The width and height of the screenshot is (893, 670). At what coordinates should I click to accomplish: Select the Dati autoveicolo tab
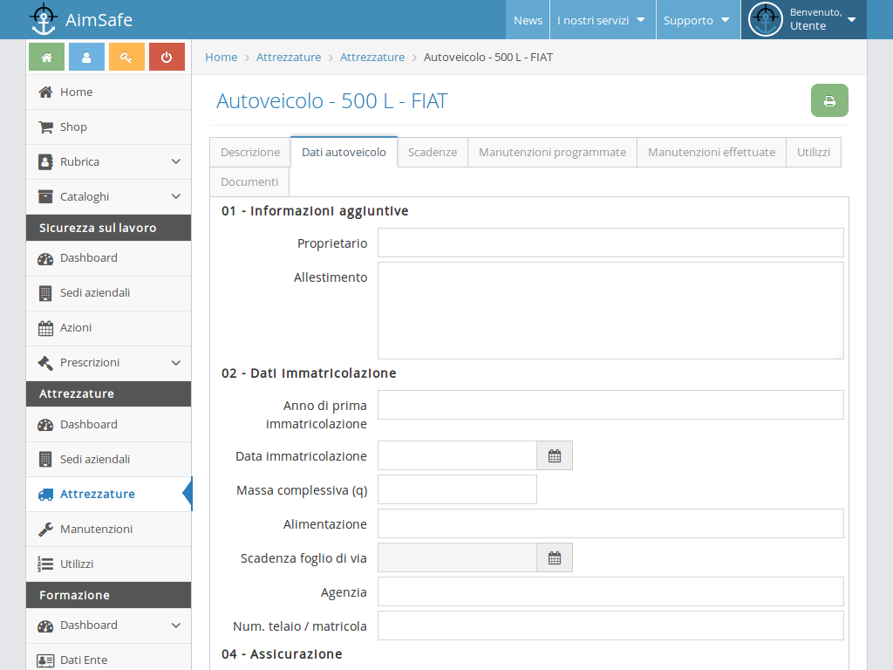pyautogui.click(x=344, y=152)
